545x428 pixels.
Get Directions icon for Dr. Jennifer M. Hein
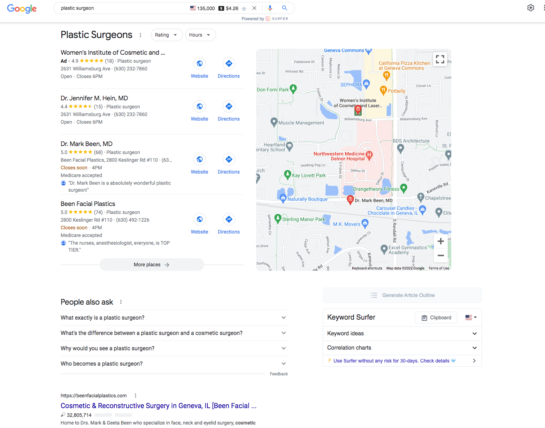(229, 106)
